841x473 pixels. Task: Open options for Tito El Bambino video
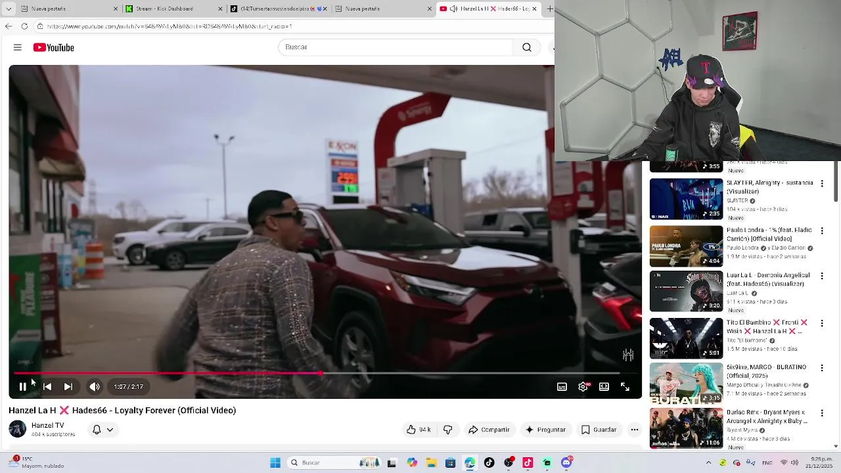point(822,323)
